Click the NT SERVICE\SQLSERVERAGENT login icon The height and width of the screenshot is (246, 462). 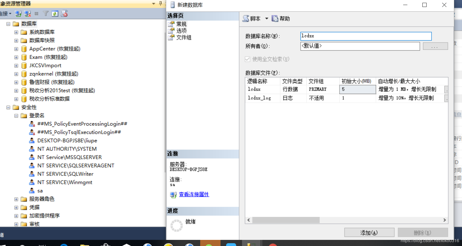(32, 166)
